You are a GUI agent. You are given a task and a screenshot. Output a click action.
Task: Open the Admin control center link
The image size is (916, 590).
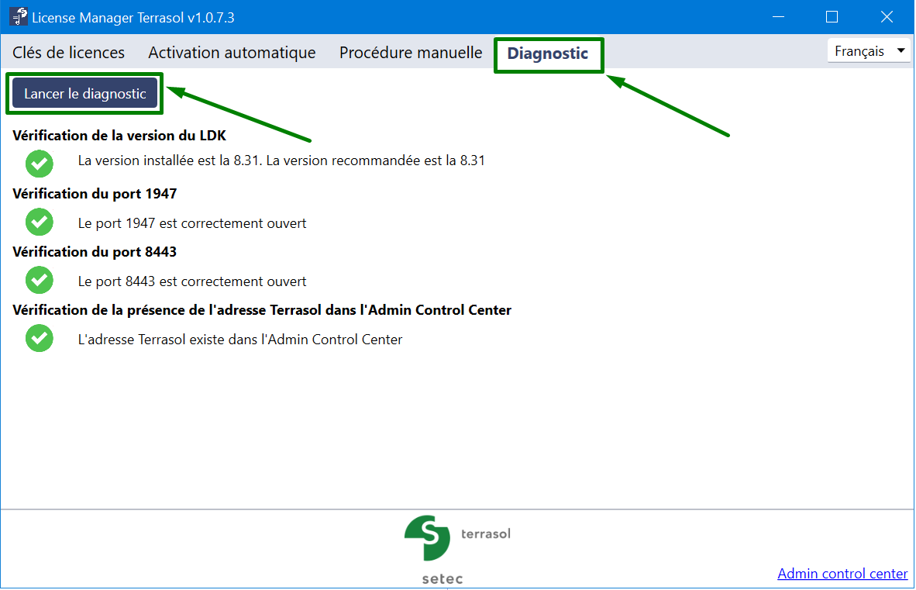point(842,574)
